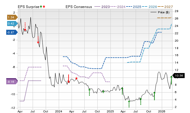The width and height of the screenshot is (190, 113).
Task: Click the red down arrow in EPS Surprise legend
Action: [x=44, y=7]
